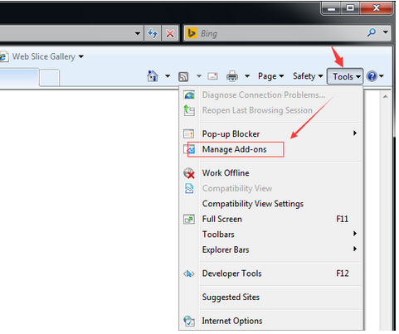
Task: Click the Help question mark icon
Action: [372, 76]
